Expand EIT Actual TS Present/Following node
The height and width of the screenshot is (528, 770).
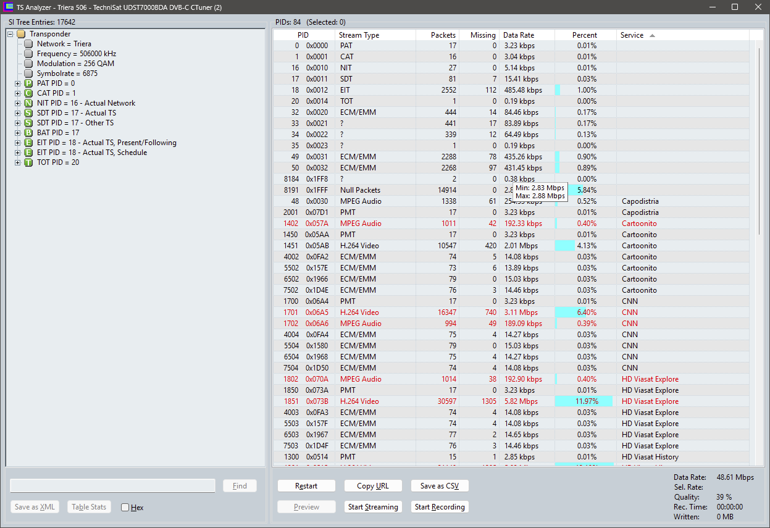[x=18, y=143]
